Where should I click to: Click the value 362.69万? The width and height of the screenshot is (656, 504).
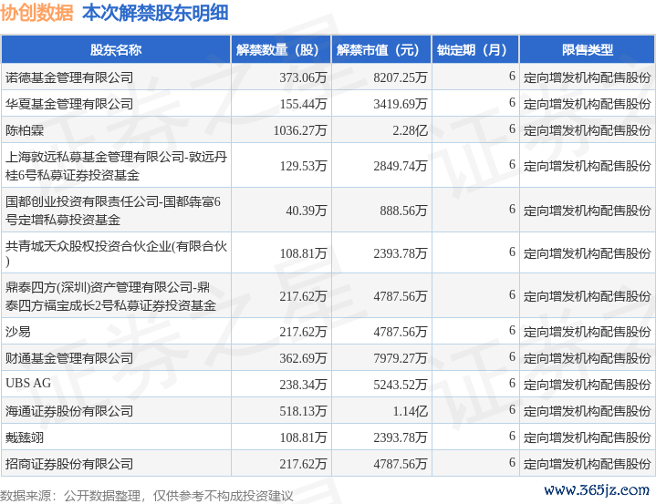click(x=303, y=358)
